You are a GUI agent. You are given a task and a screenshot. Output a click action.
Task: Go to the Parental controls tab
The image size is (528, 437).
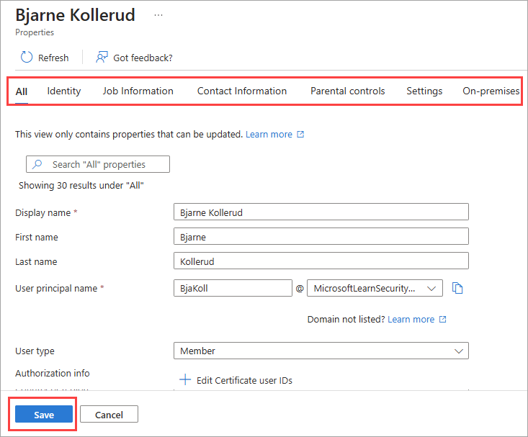[x=347, y=91]
